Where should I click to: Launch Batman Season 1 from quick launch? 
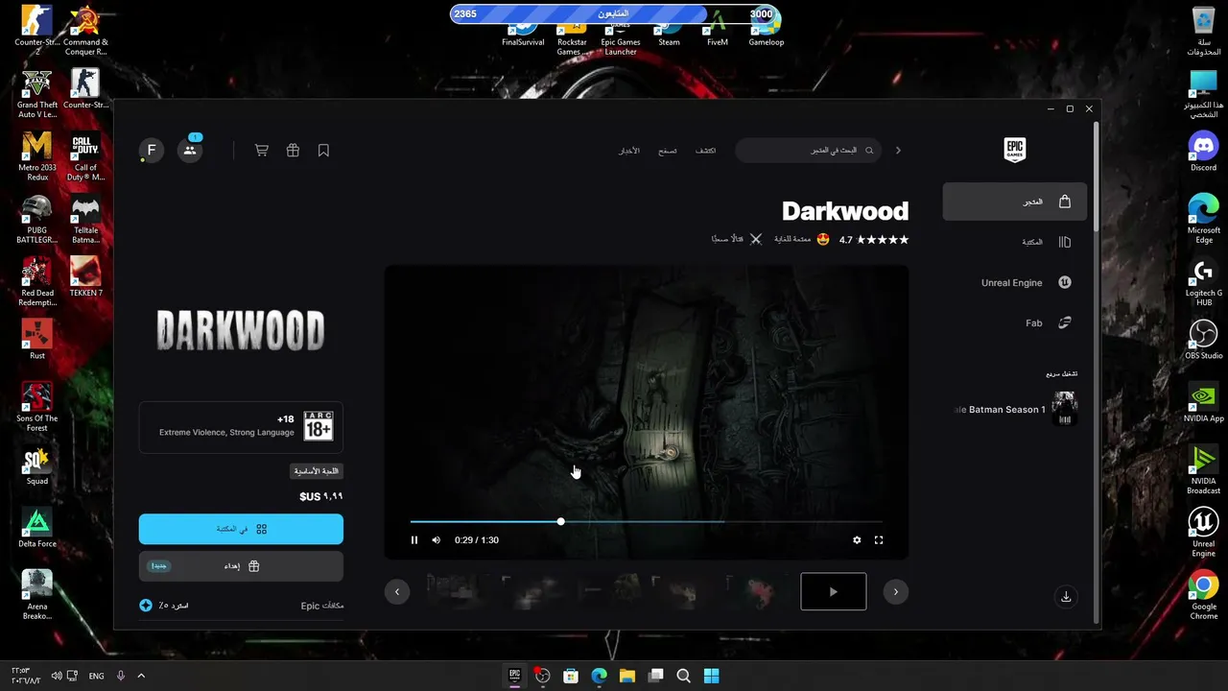[x=1015, y=409]
